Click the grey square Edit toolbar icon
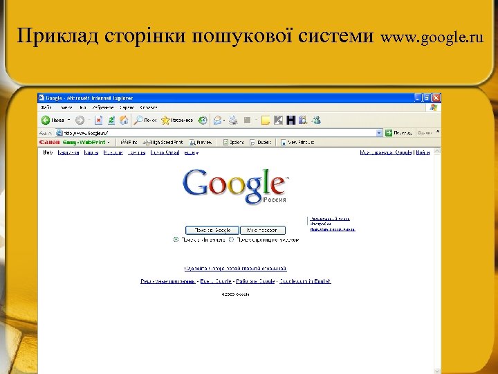Image resolution: width=498 pixels, height=374 pixels. click(247, 121)
